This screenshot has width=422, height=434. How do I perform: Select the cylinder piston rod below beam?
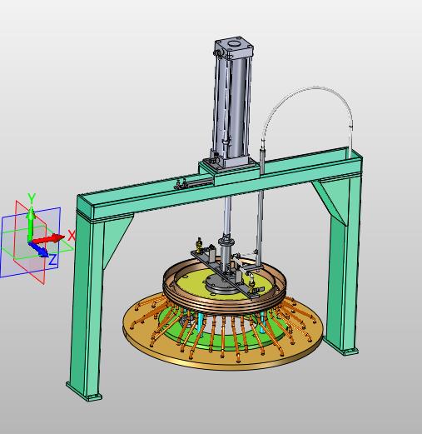(x=227, y=217)
